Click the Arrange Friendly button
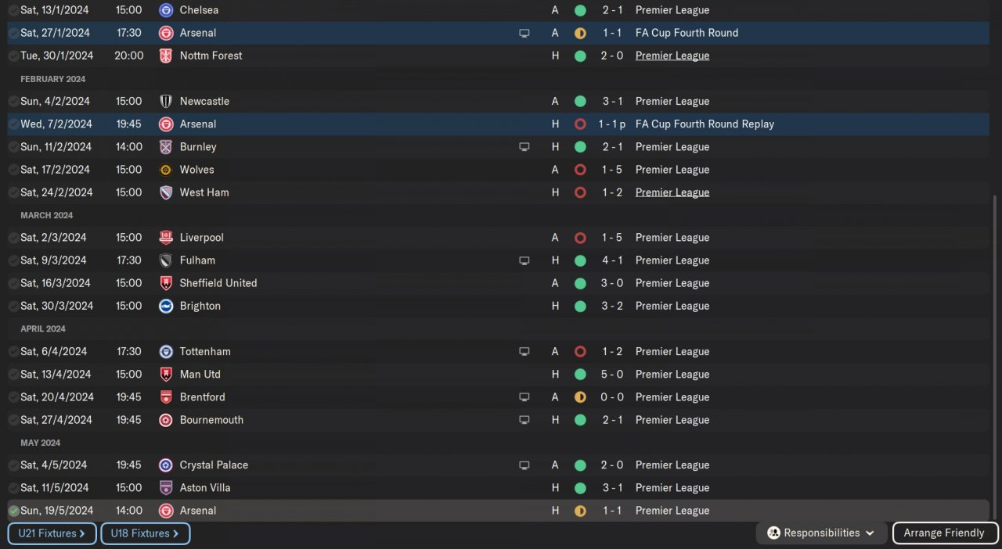Screen dimensions: 1002x549 [944, 533]
